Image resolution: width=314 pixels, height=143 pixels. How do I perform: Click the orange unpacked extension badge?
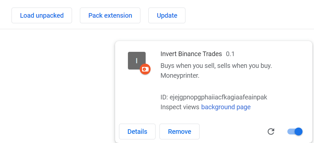coord(145,69)
